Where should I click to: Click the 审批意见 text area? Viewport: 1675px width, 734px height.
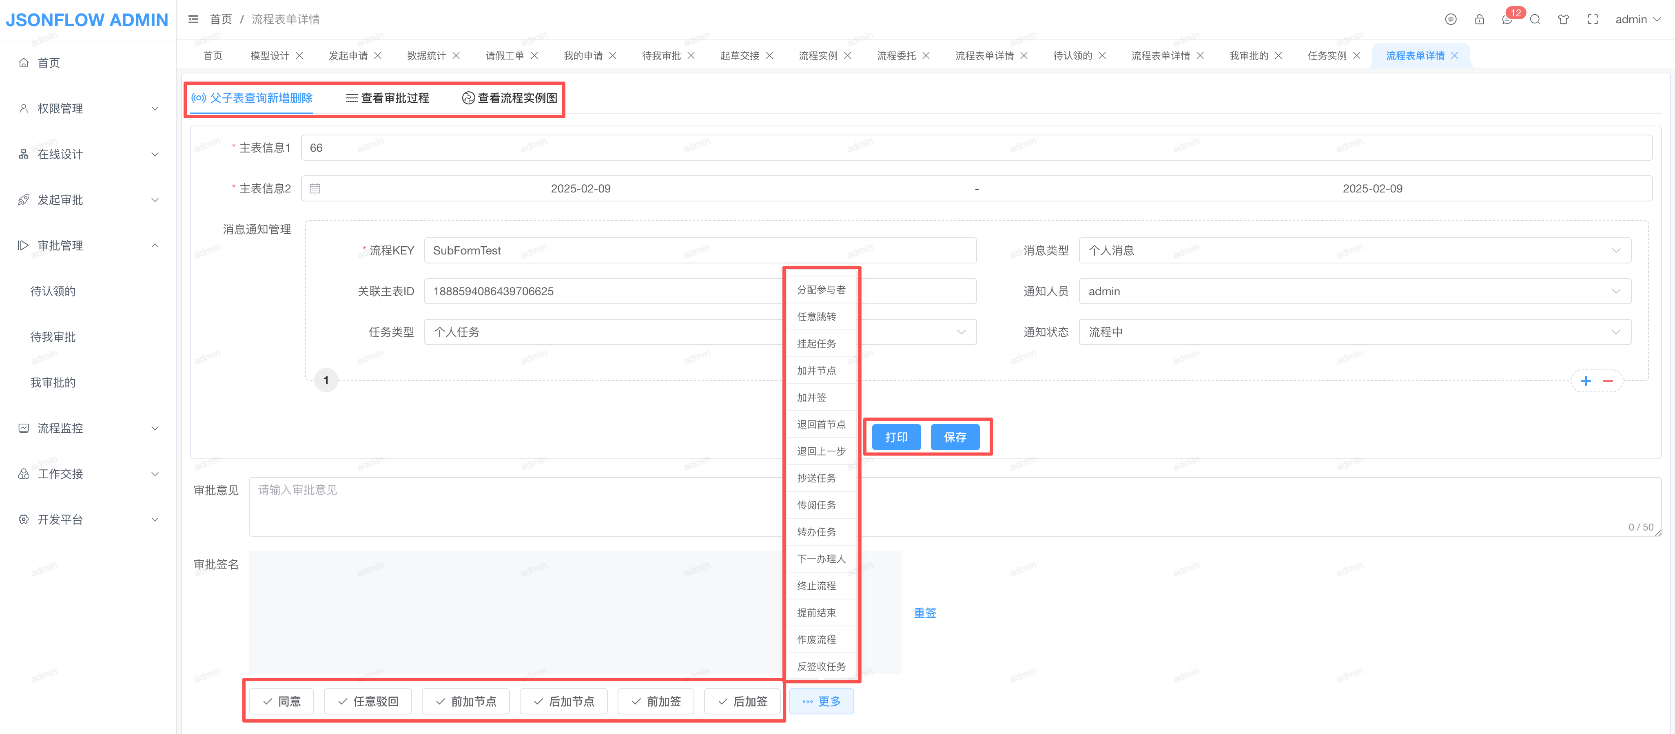[x=514, y=507]
